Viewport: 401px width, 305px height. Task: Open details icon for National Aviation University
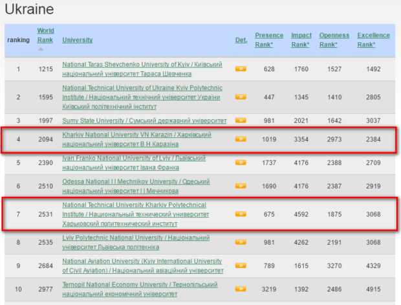pyautogui.click(x=241, y=265)
